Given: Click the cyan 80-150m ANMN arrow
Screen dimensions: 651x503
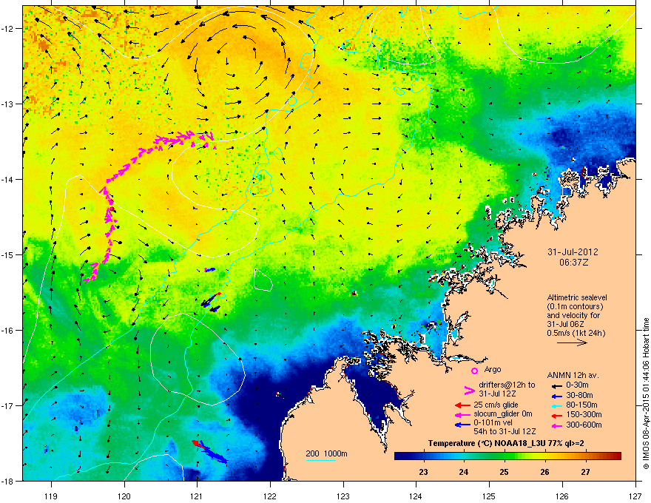Looking at the screenshot, I should click(x=556, y=405).
